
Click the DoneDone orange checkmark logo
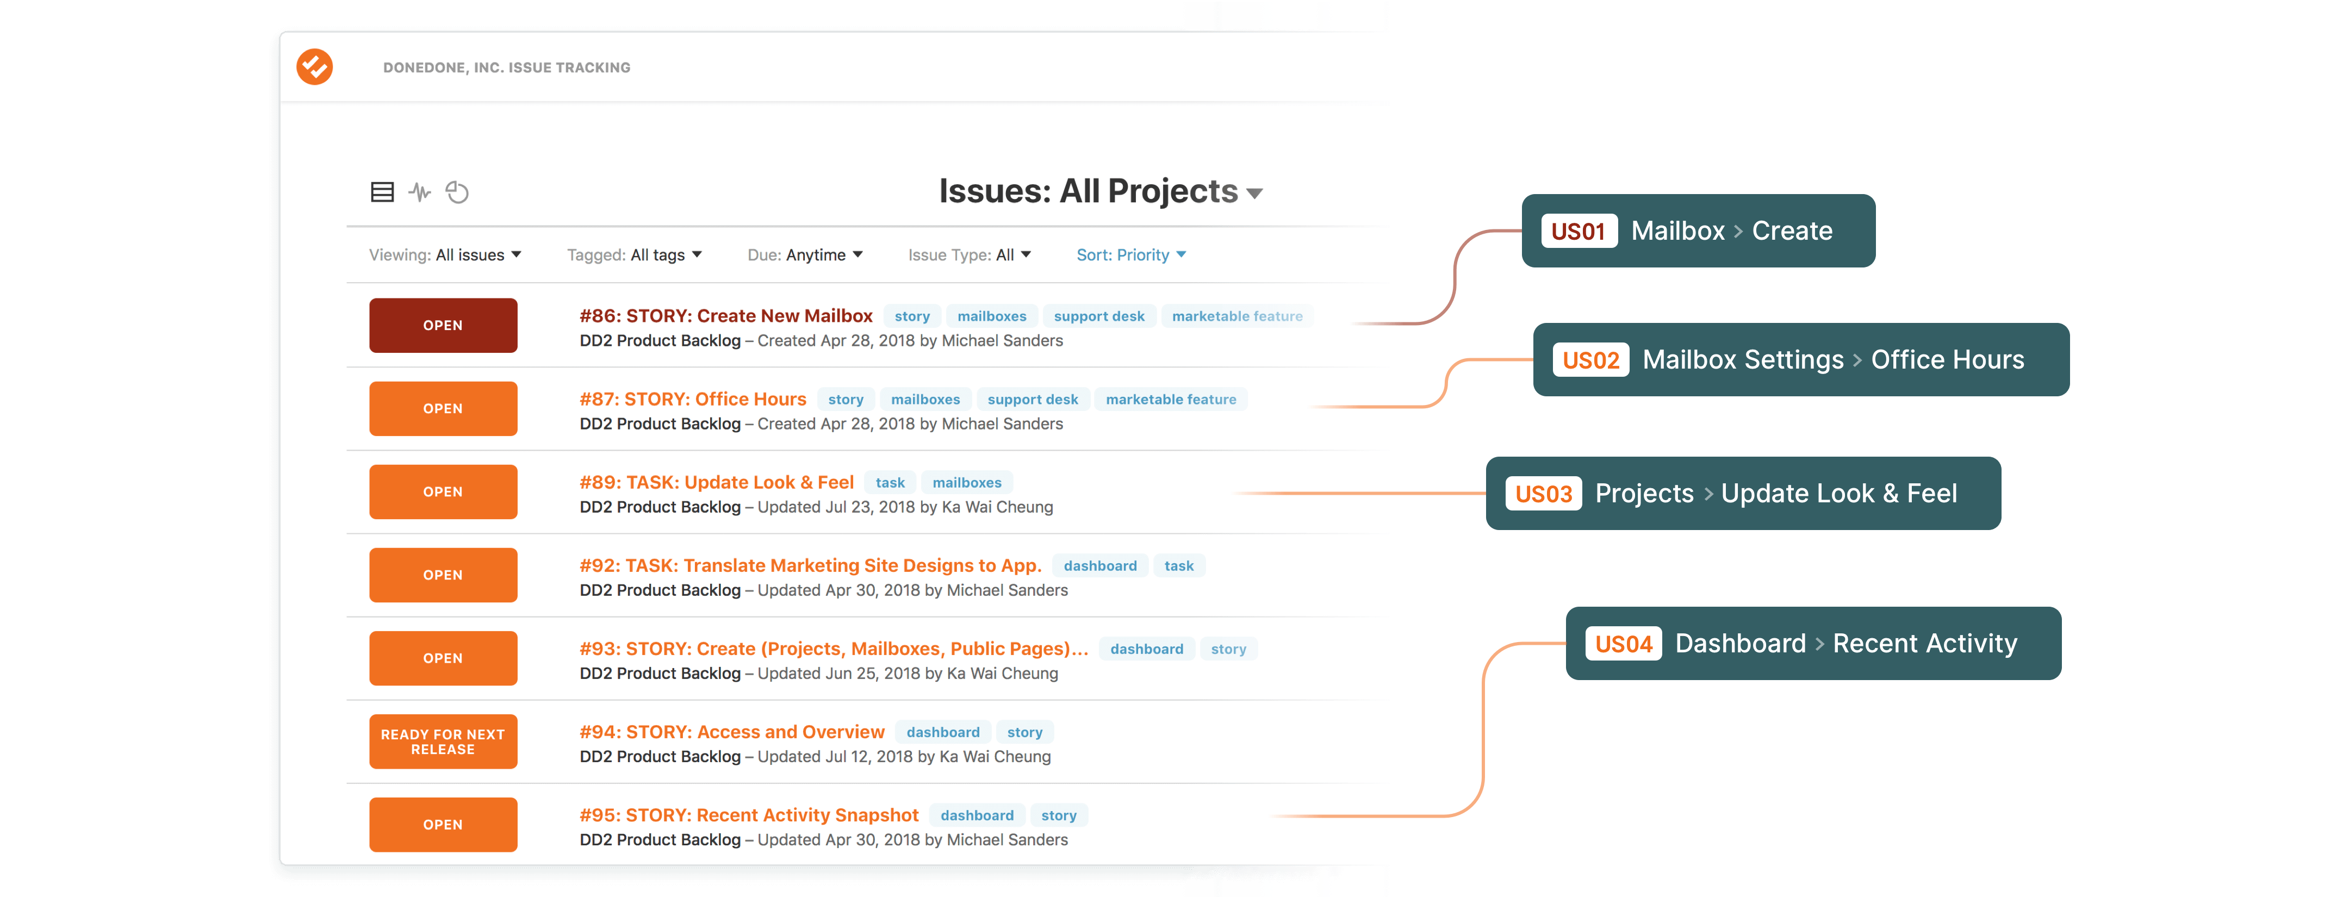pos(315,66)
